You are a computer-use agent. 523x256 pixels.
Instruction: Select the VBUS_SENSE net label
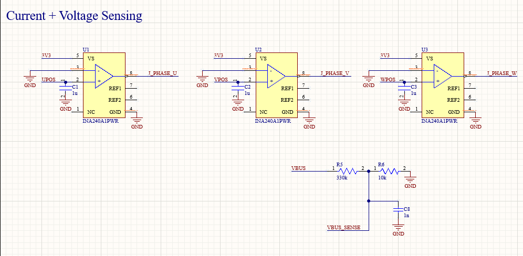pos(343,228)
